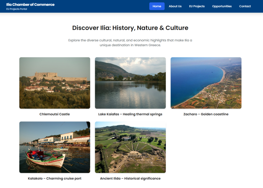Viewport: 263px width, 188px height.
Task: Click the Discover Ilia main heading
Action: coord(130,28)
